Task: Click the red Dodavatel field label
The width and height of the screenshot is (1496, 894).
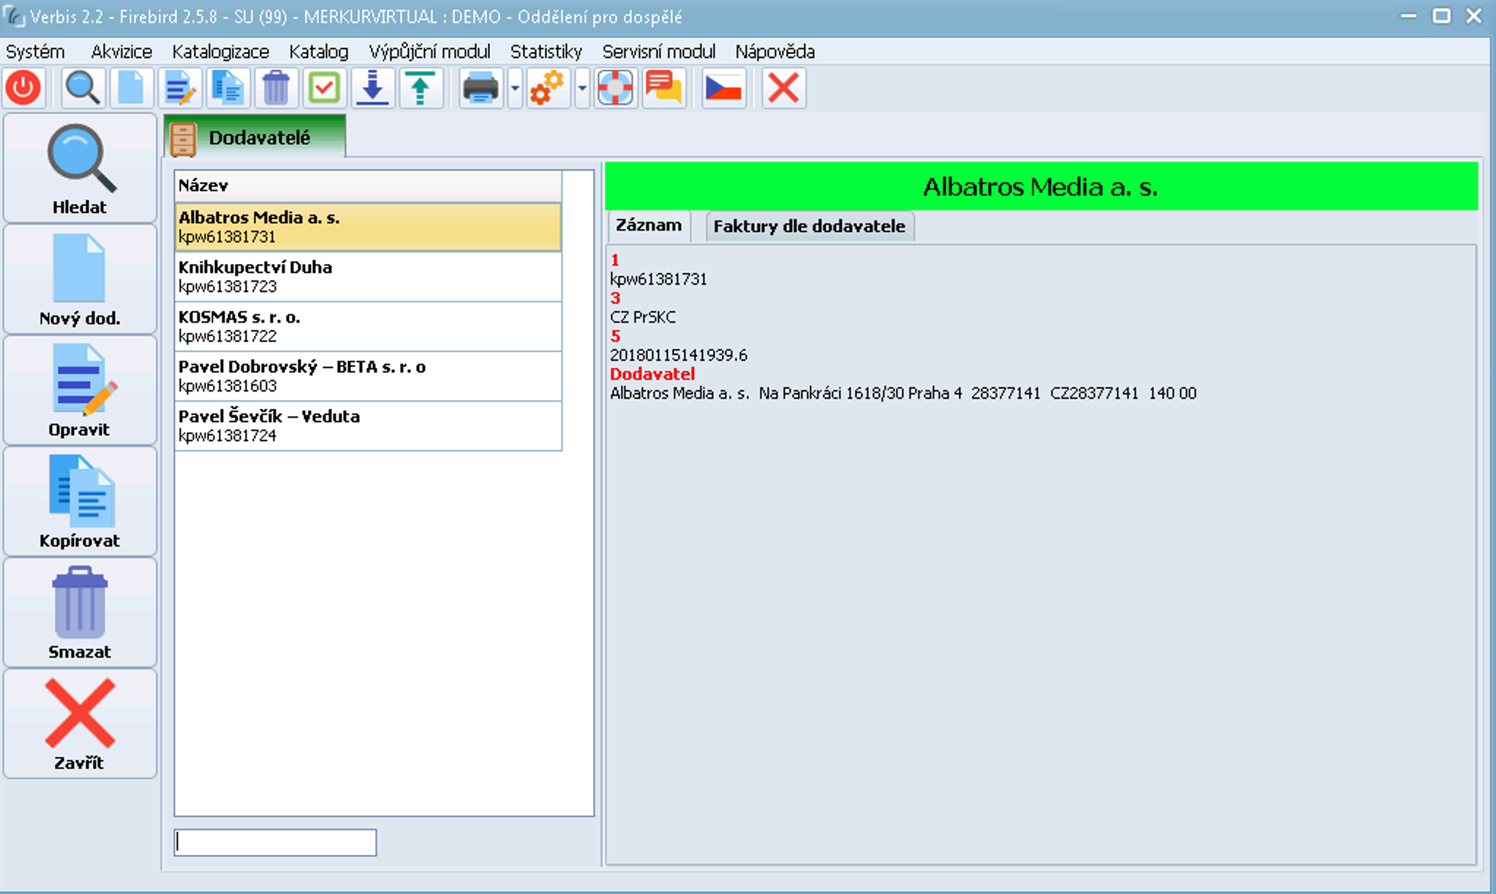Action: pos(653,374)
